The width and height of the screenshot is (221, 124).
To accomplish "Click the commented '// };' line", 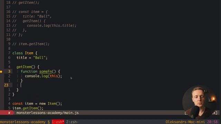I will (18, 35).
